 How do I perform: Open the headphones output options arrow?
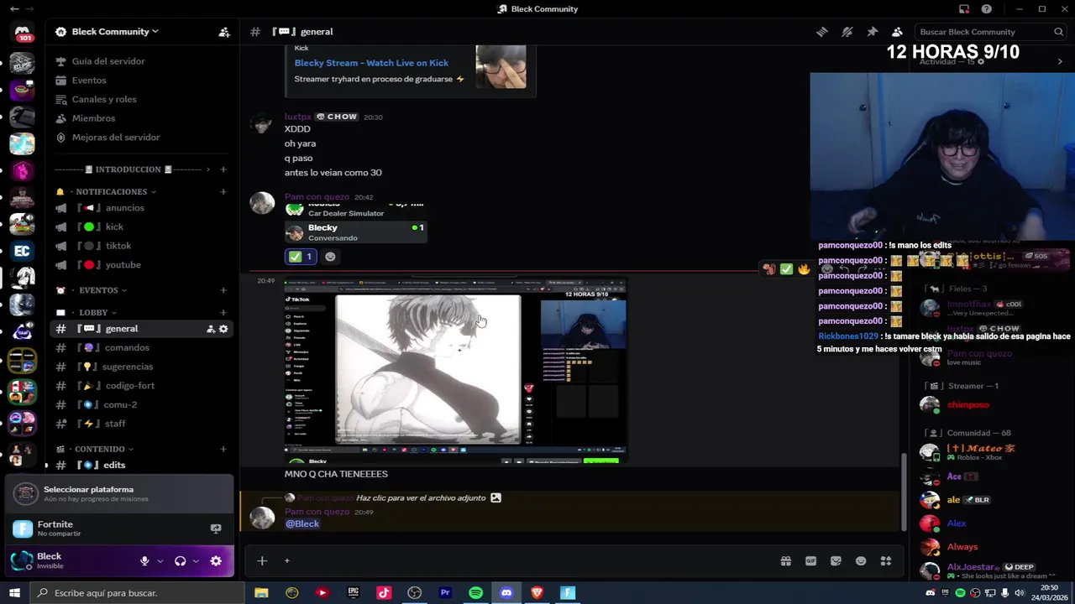[196, 561]
